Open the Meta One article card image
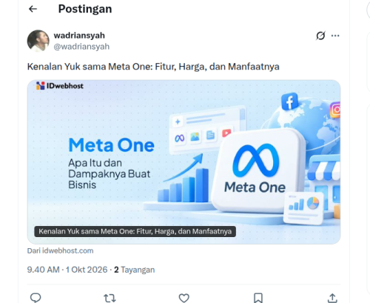The width and height of the screenshot is (370, 303). point(184,162)
